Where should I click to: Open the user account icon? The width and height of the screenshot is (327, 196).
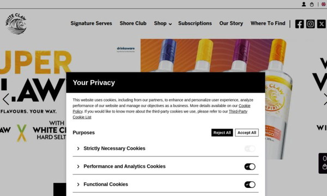(x=304, y=4)
